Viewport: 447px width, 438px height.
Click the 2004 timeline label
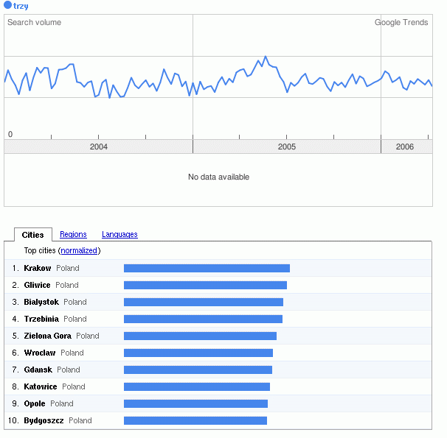(99, 147)
